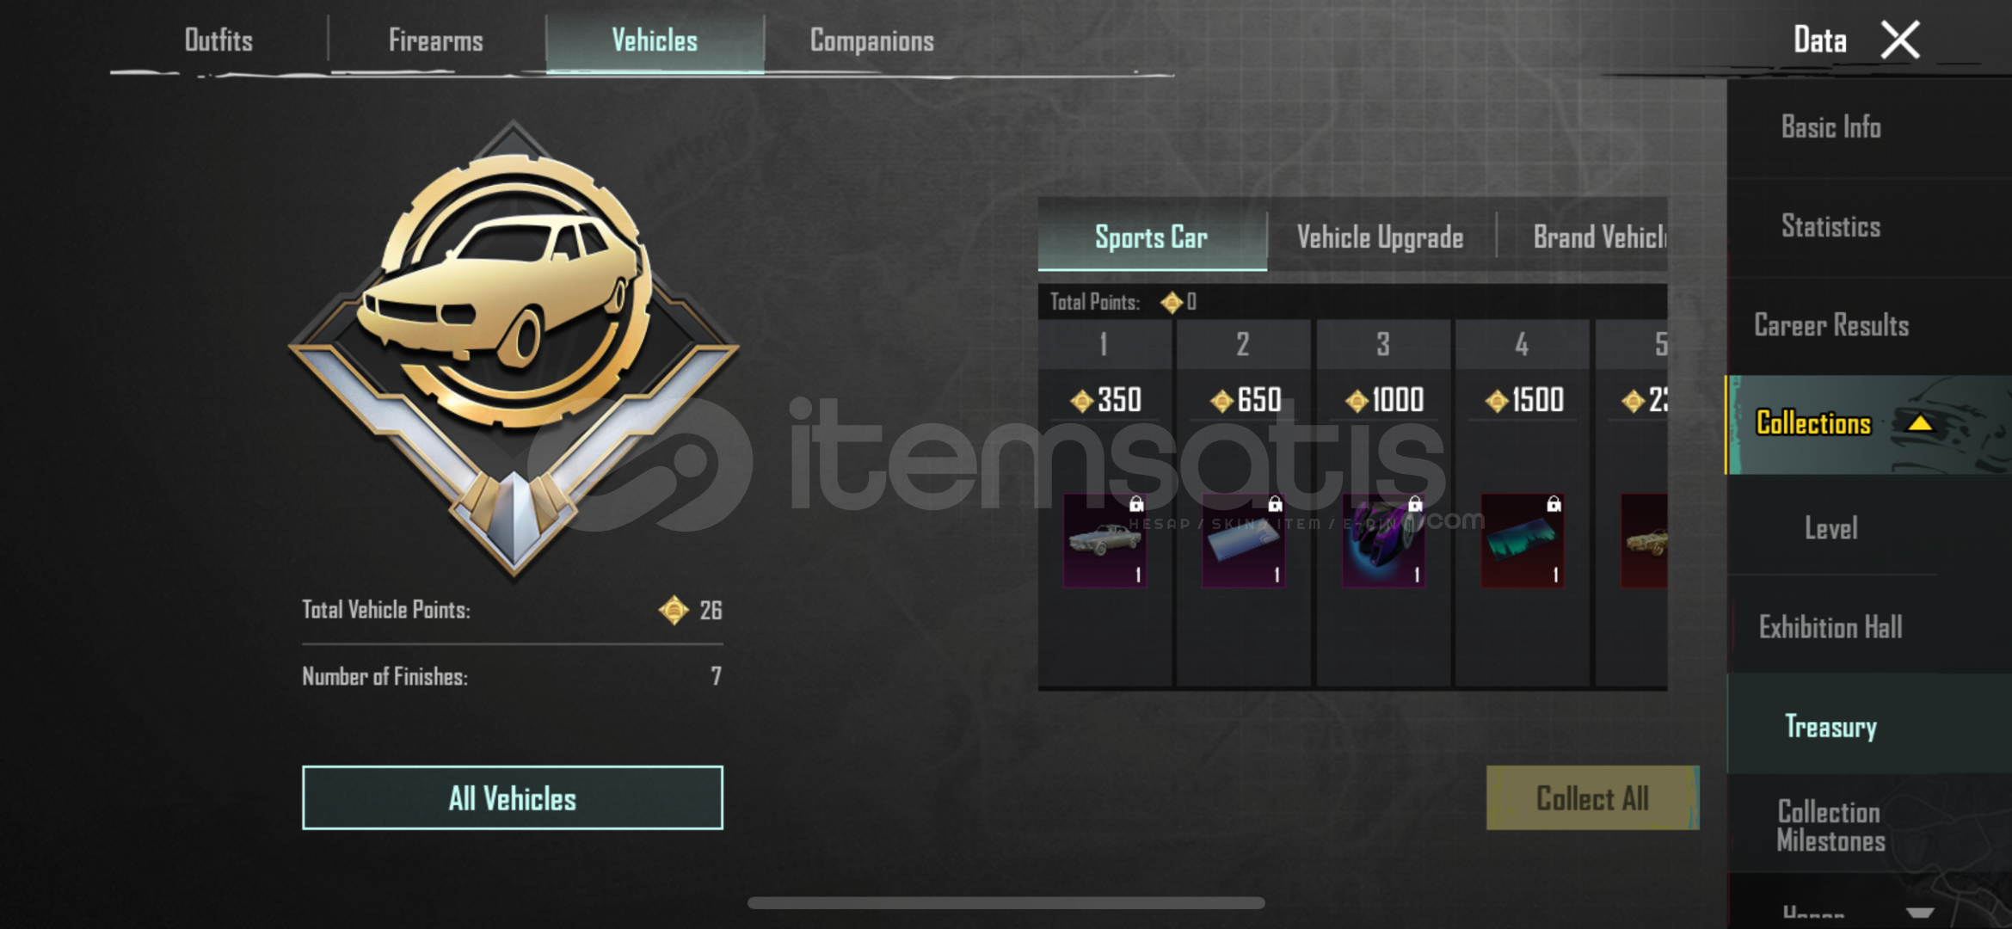The height and width of the screenshot is (929, 2012).
Task: Click the Total Points coin icon in rewards panel
Action: (1171, 303)
